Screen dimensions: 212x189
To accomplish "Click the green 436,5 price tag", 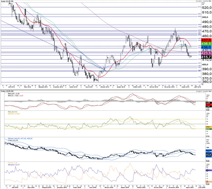I will coord(206,44).
